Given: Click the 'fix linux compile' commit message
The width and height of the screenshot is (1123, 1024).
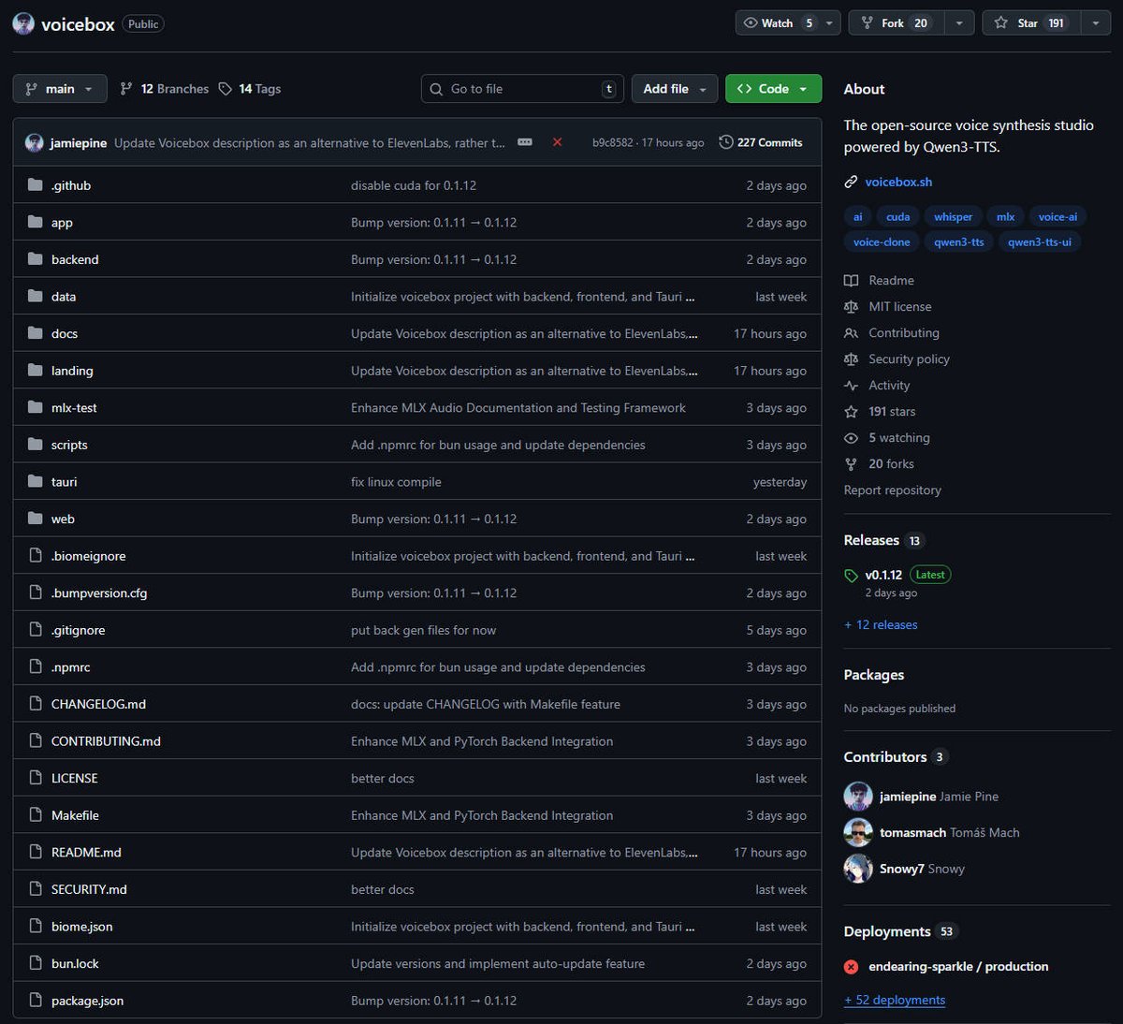Looking at the screenshot, I should 396,482.
